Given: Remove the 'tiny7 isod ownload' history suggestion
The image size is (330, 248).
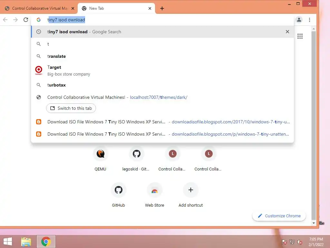Looking at the screenshot, I should 287,32.
